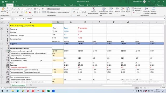Viewport: 166px width, 93px height.
Task: Open the Page Layout (Разметка страницы) tab
Action: point(27,5)
